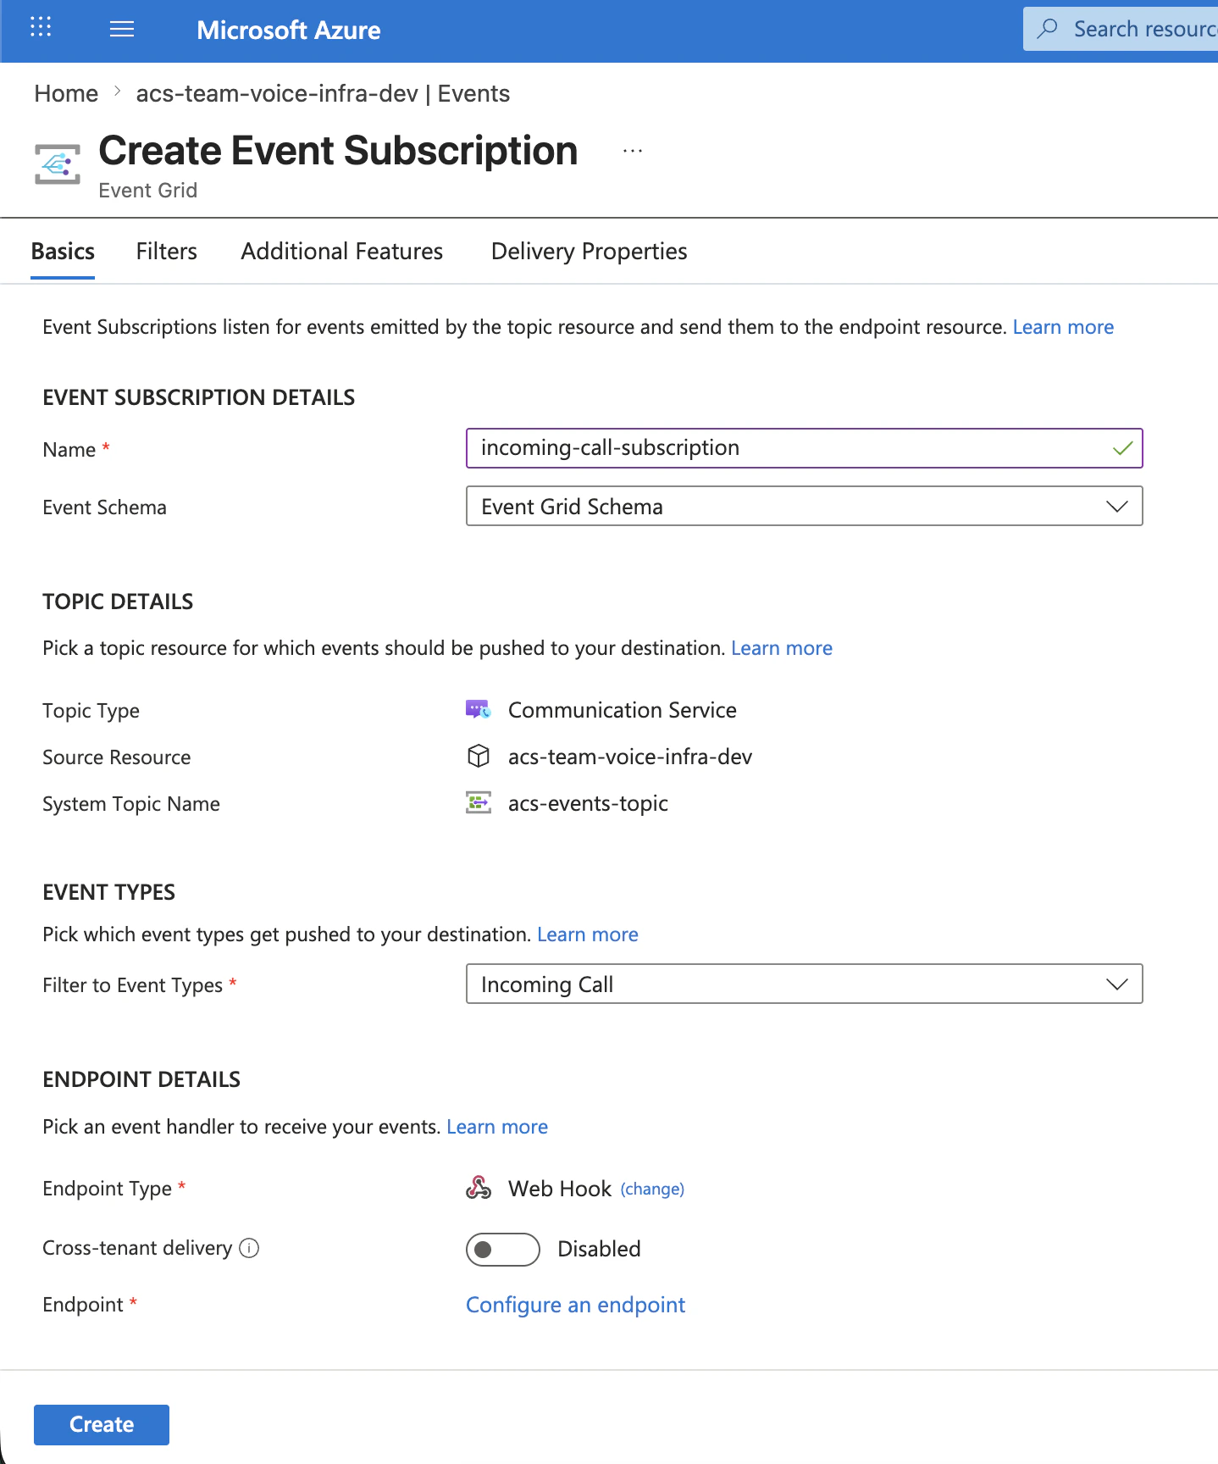Click the Microsoft Azure home title
The width and height of the screenshot is (1218, 1464).
288,30
